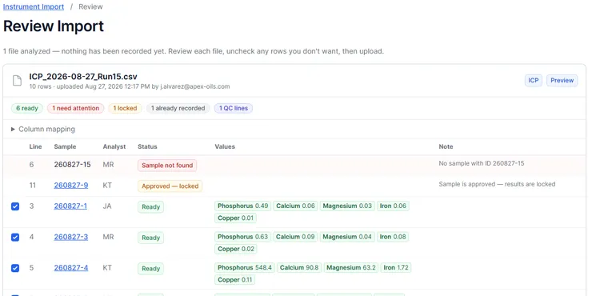Click the Line column header
This screenshot has width=592, height=296.
click(35, 146)
